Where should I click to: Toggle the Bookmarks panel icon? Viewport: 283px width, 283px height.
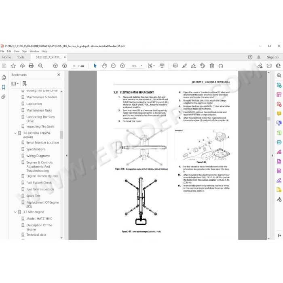(4, 87)
